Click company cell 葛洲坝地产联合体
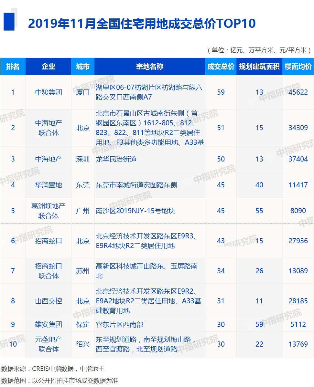Image resolution: width=314 pixels, height=387 pixels. [49, 211]
